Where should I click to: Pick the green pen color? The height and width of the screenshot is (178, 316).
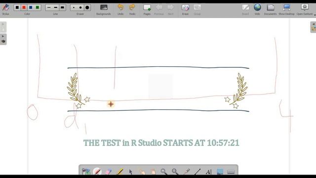click(38, 8)
